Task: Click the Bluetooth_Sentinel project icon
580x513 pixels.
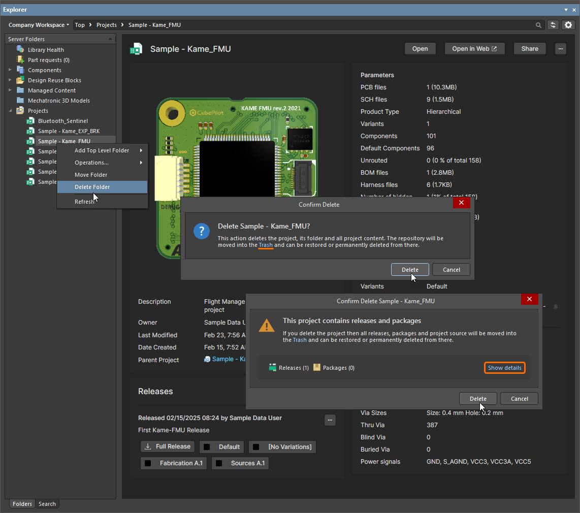Action: (x=30, y=121)
